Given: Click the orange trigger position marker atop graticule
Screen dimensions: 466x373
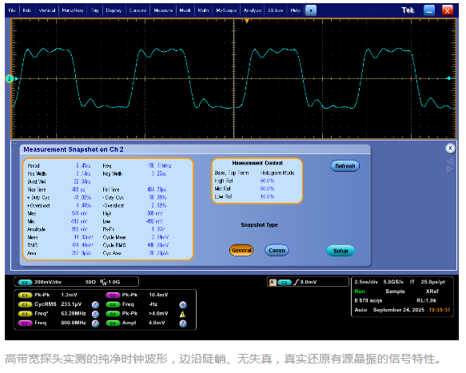Looking at the screenshot, I should [247, 21].
